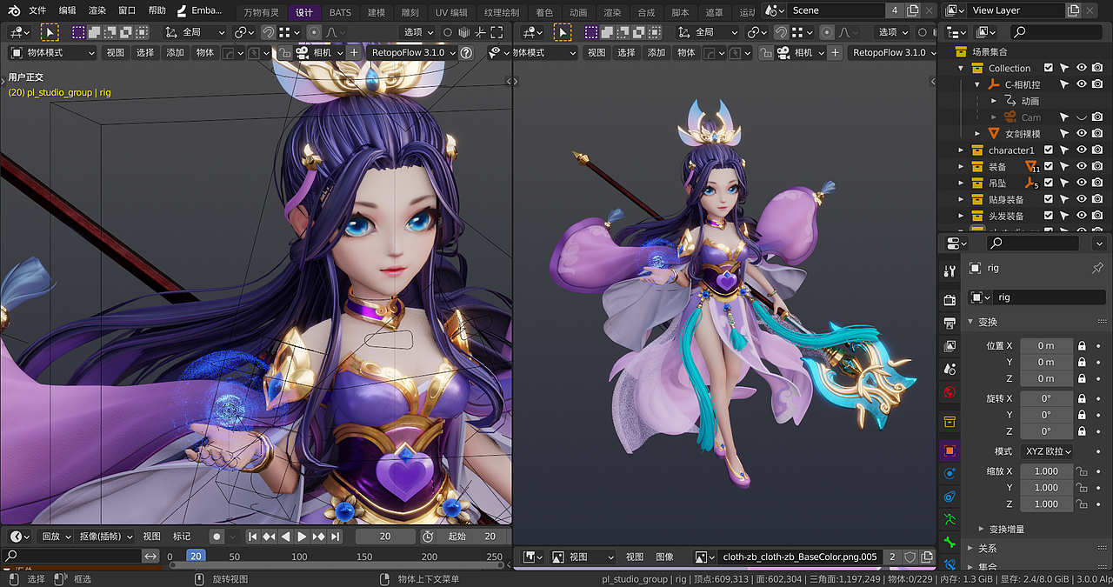Jump to the timeline end frame

pos(336,537)
